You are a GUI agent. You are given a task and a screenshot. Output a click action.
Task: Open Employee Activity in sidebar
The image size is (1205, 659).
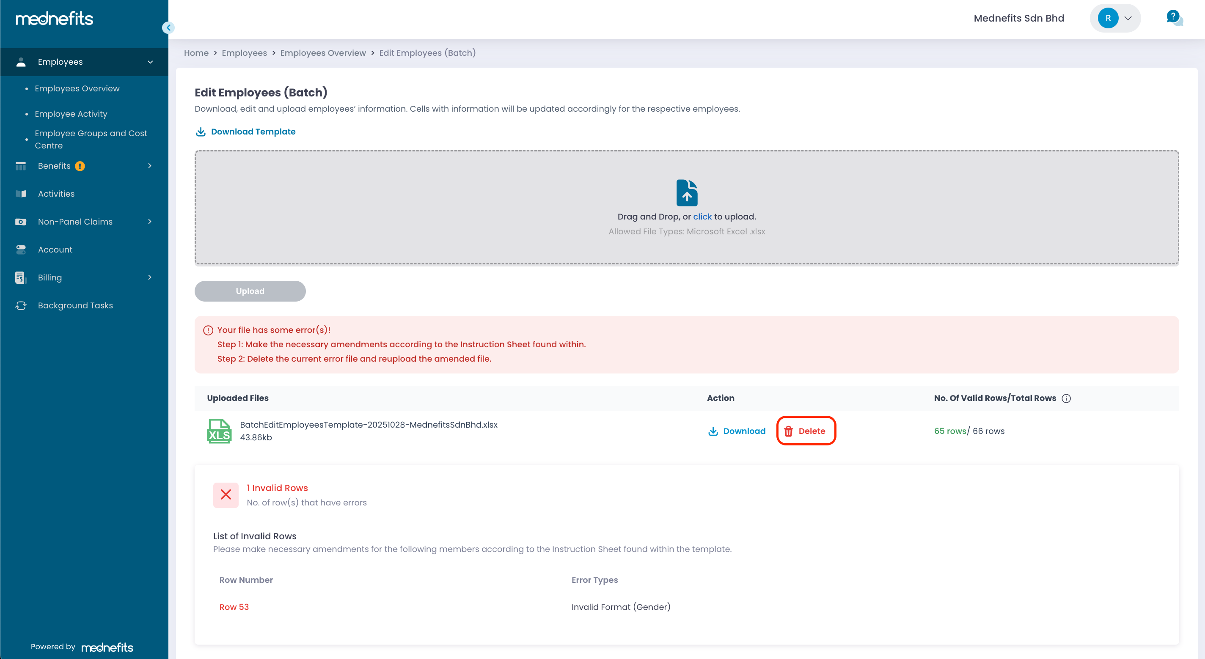click(71, 114)
